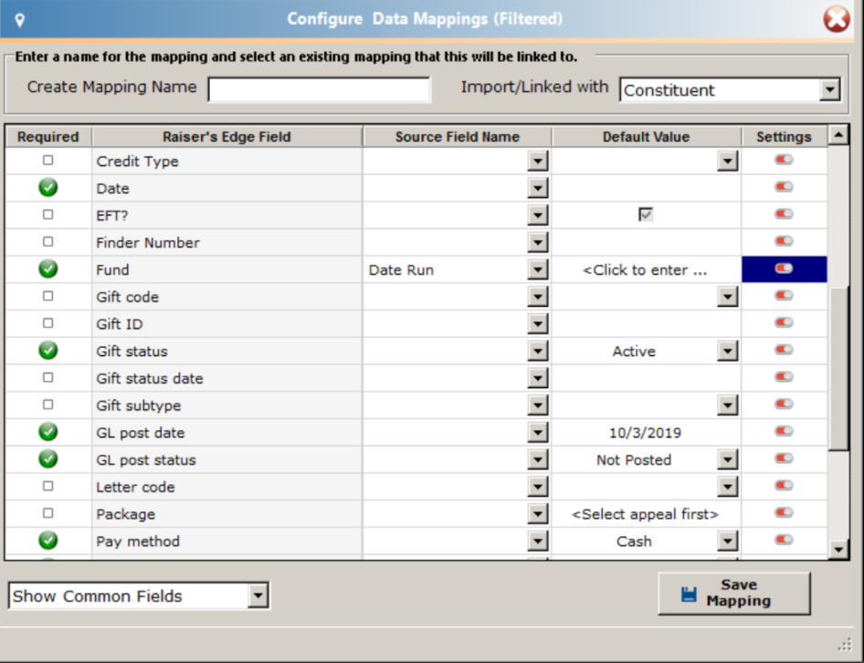Open Source Field Name dropdown for Credit Type
Image resolution: width=864 pixels, height=663 pixels.
[538, 161]
